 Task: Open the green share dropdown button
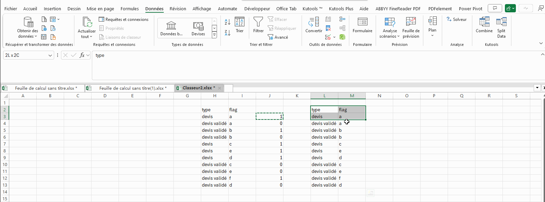[x=510, y=8]
